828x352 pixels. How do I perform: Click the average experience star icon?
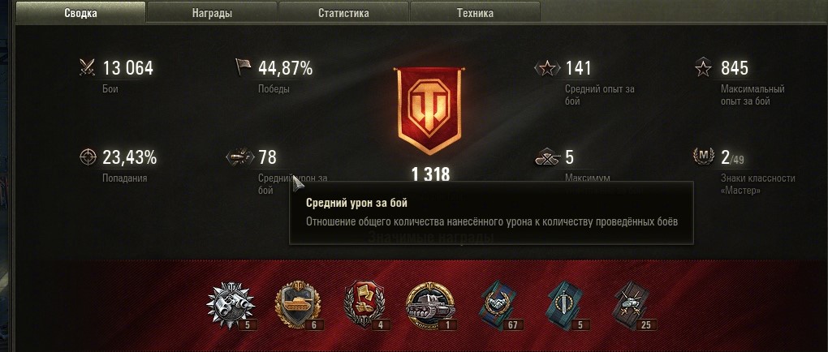tap(548, 67)
